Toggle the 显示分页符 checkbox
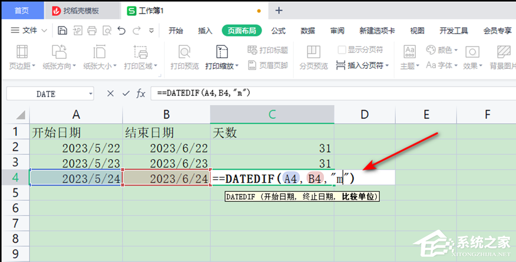Image resolution: width=516 pixels, height=262 pixels. pos(342,50)
